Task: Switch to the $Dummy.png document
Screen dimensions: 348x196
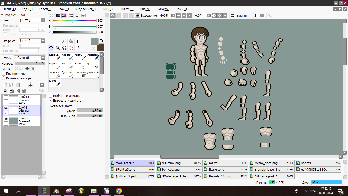Action: (x=179, y=163)
